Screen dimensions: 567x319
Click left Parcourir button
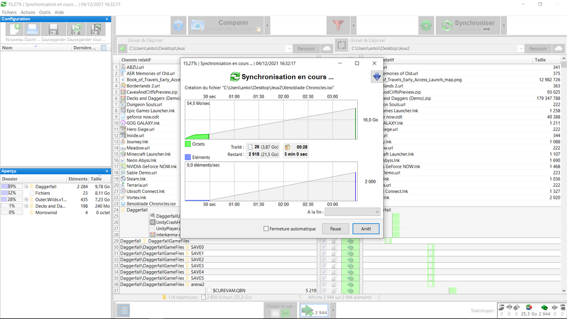(306, 49)
